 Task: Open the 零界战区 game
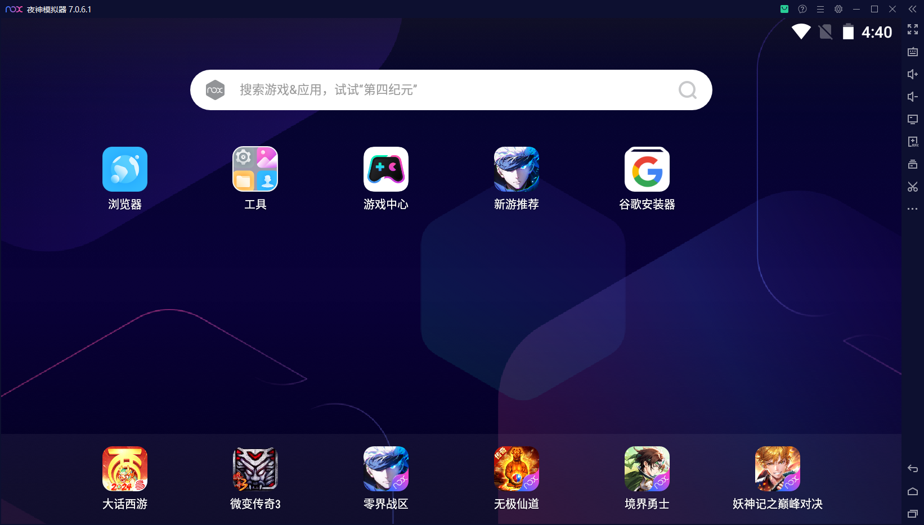click(x=386, y=469)
